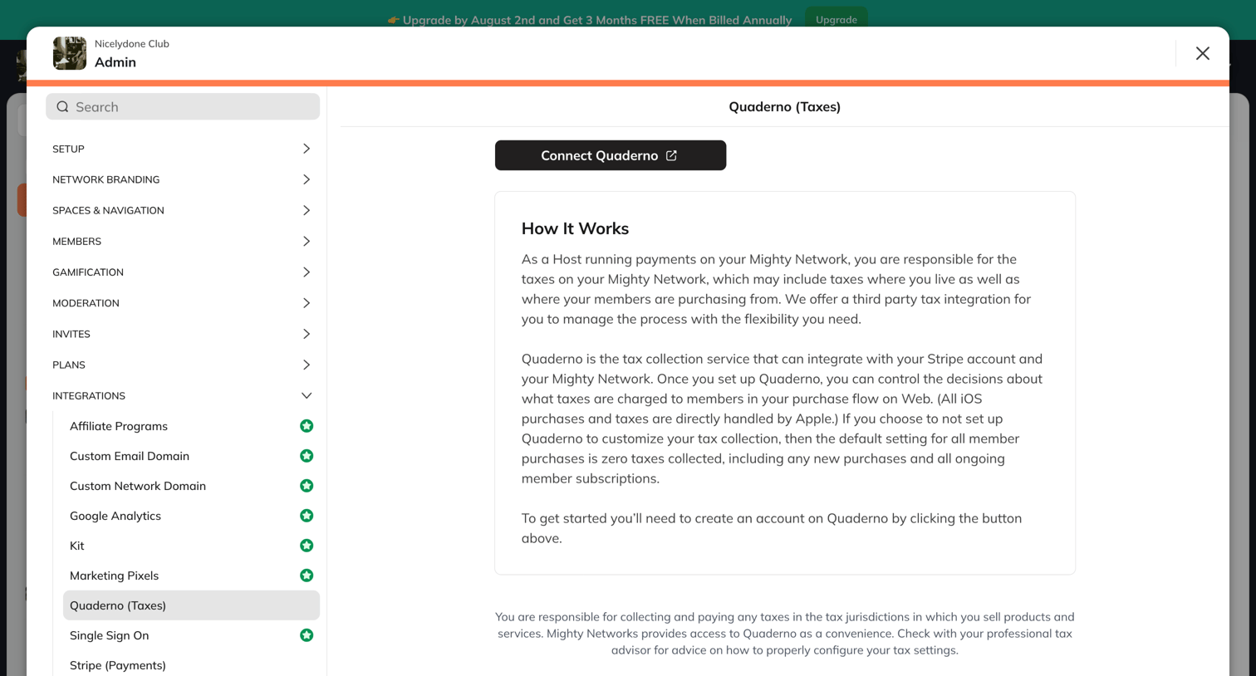Click the MEMBERS section label
Screen dimensions: 1256x676
click(x=76, y=241)
